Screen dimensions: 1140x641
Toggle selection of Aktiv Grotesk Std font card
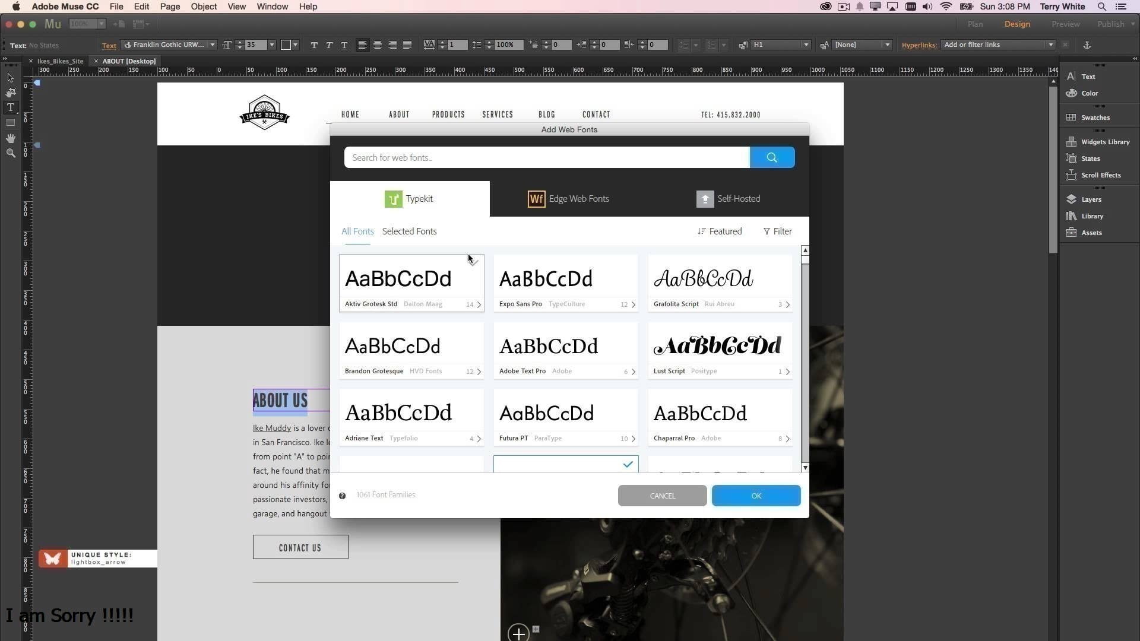473,262
